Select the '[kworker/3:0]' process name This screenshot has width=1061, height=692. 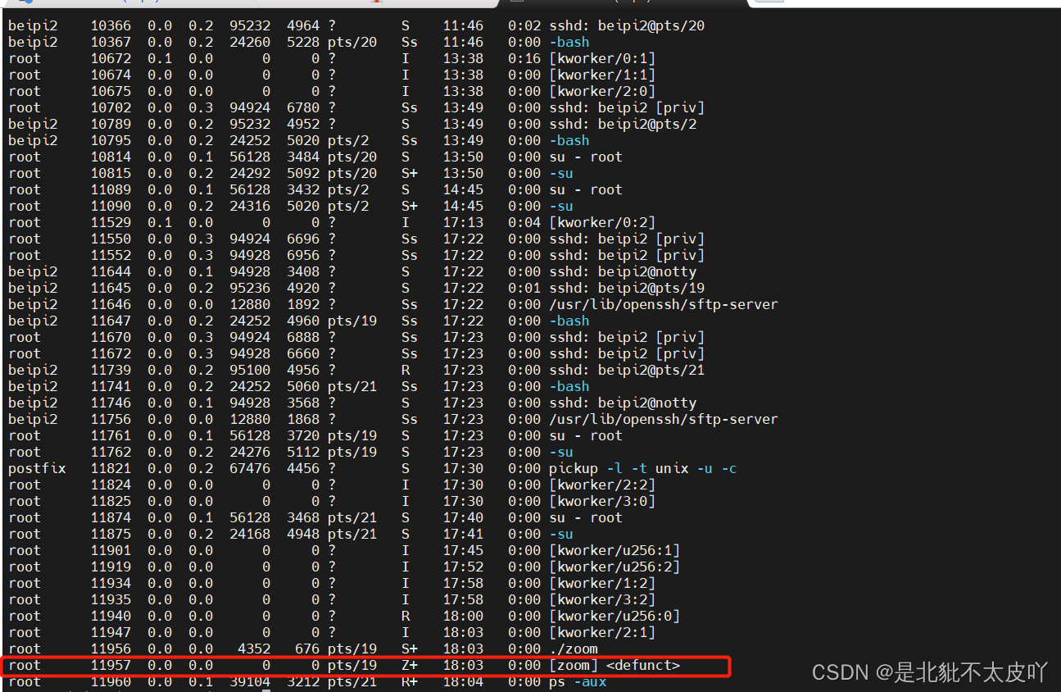coord(602,501)
